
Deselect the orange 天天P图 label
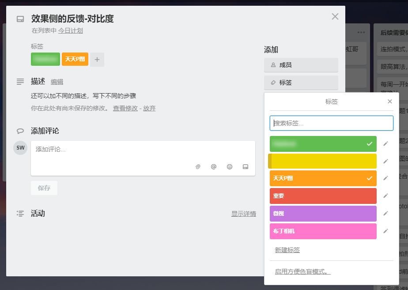coord(323,178)
